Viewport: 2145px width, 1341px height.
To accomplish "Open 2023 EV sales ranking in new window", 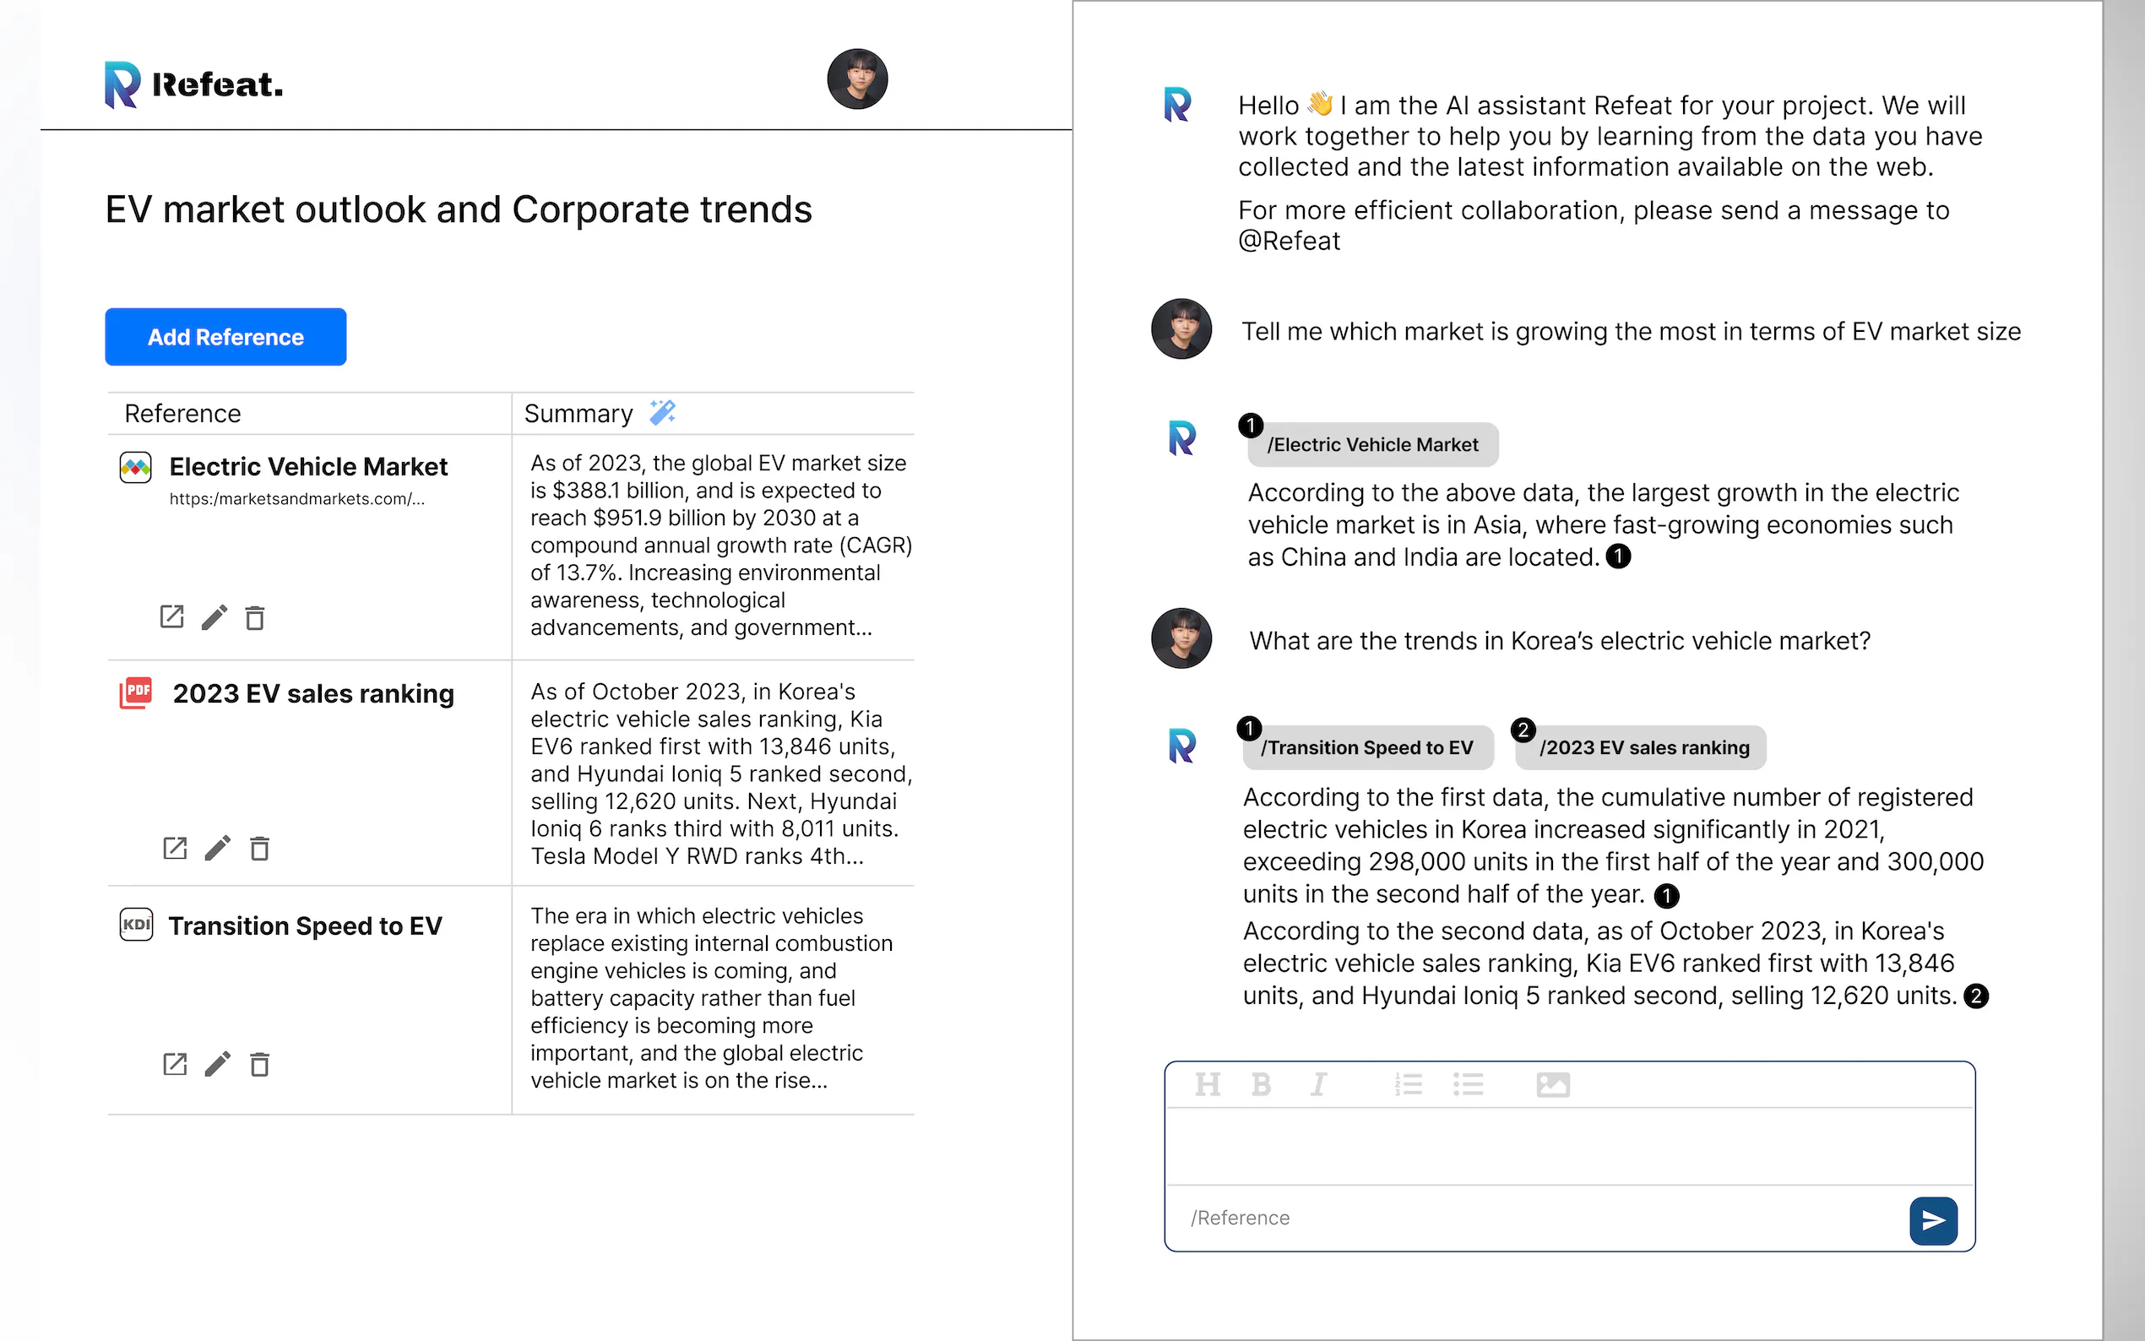I will click(x=175, y=849).
